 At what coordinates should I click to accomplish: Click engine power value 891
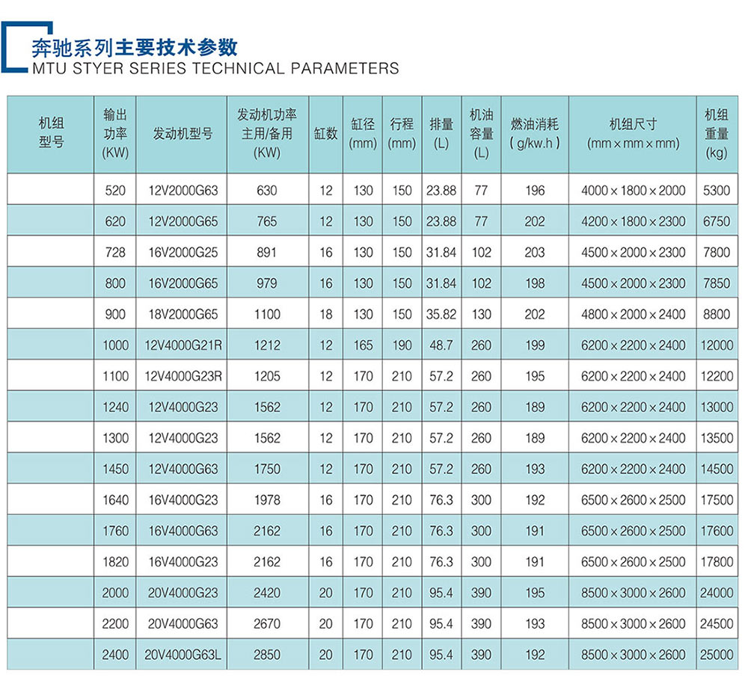(x=267, y=252)
